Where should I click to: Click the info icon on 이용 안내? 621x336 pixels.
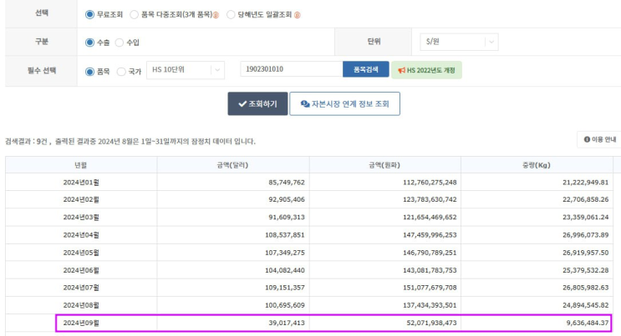coord(587,140)
